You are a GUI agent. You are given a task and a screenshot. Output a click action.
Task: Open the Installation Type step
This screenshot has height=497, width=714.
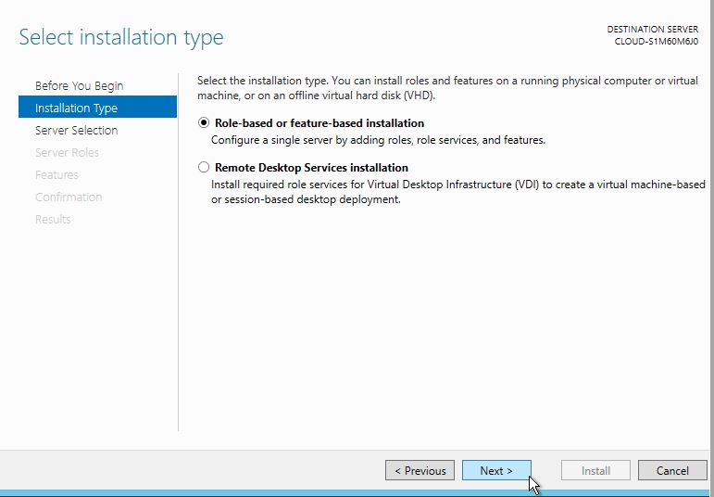[x=97, y=107]
